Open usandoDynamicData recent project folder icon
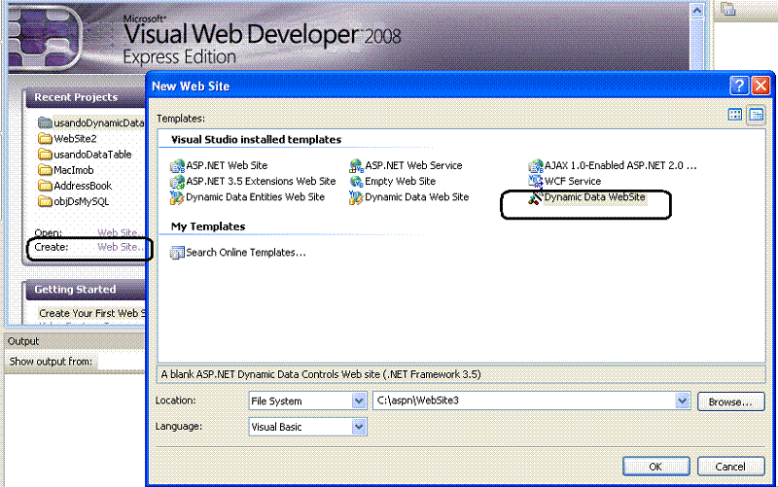Viewport: 778px width, 487px height. (45, 122)
